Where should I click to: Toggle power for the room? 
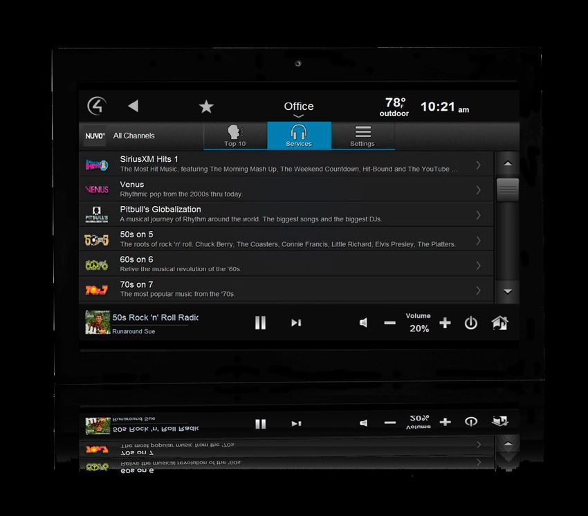click(x=470, y=323)
